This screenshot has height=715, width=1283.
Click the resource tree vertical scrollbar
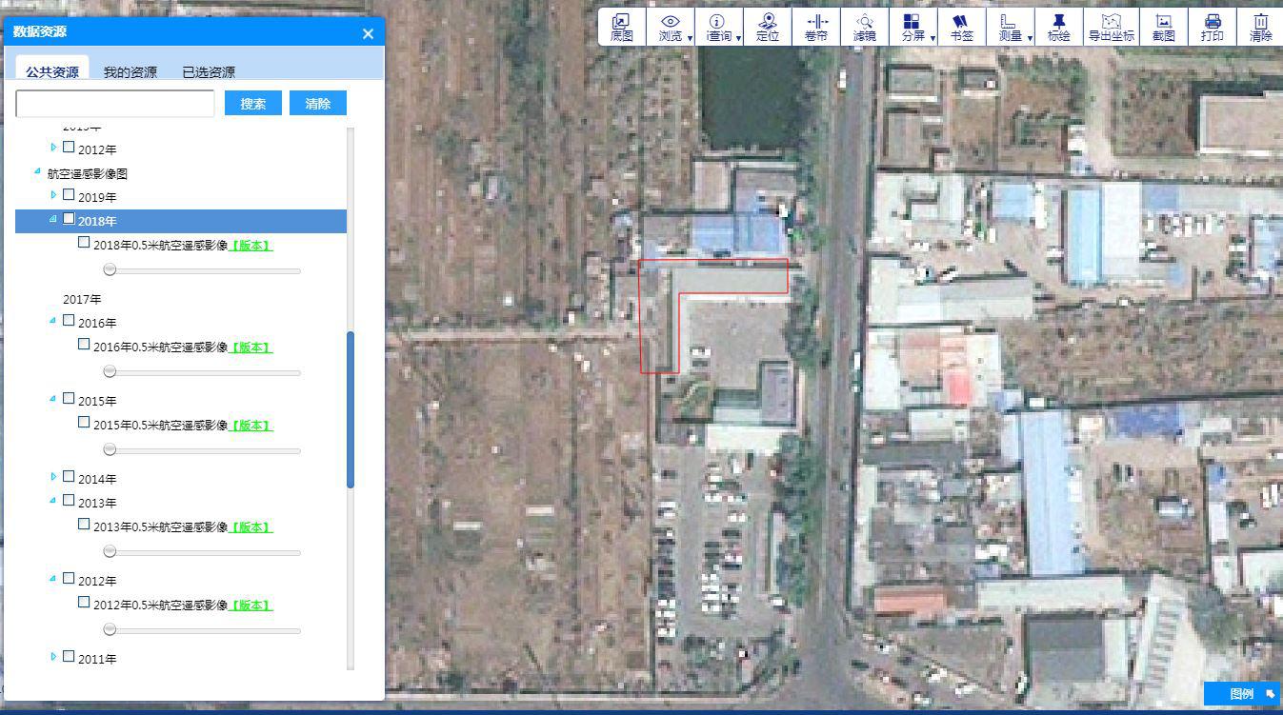pyautogui.click(x=351, y=409)
